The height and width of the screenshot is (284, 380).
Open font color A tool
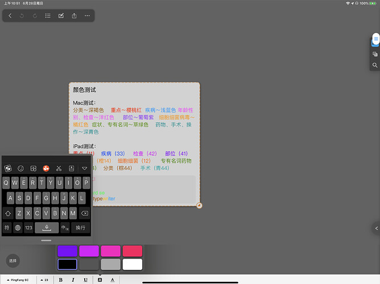[113, 280]
